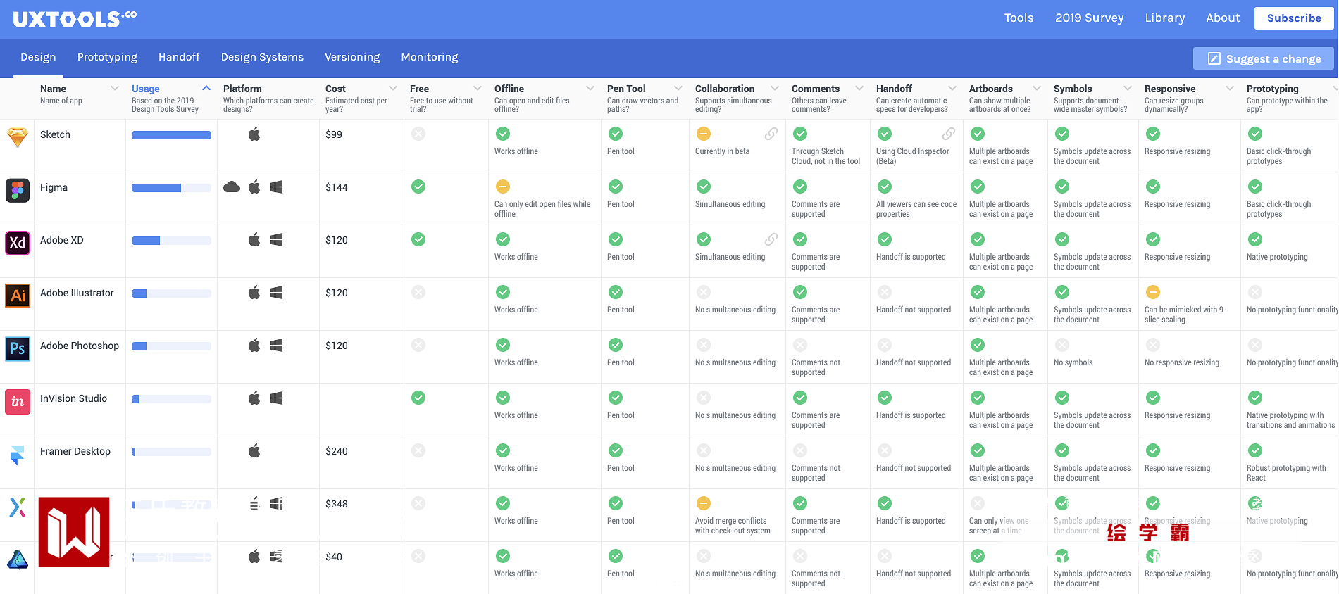Click the Figma app logo icon
Viewport: 1339px width, 594px height.
point(18,190)
